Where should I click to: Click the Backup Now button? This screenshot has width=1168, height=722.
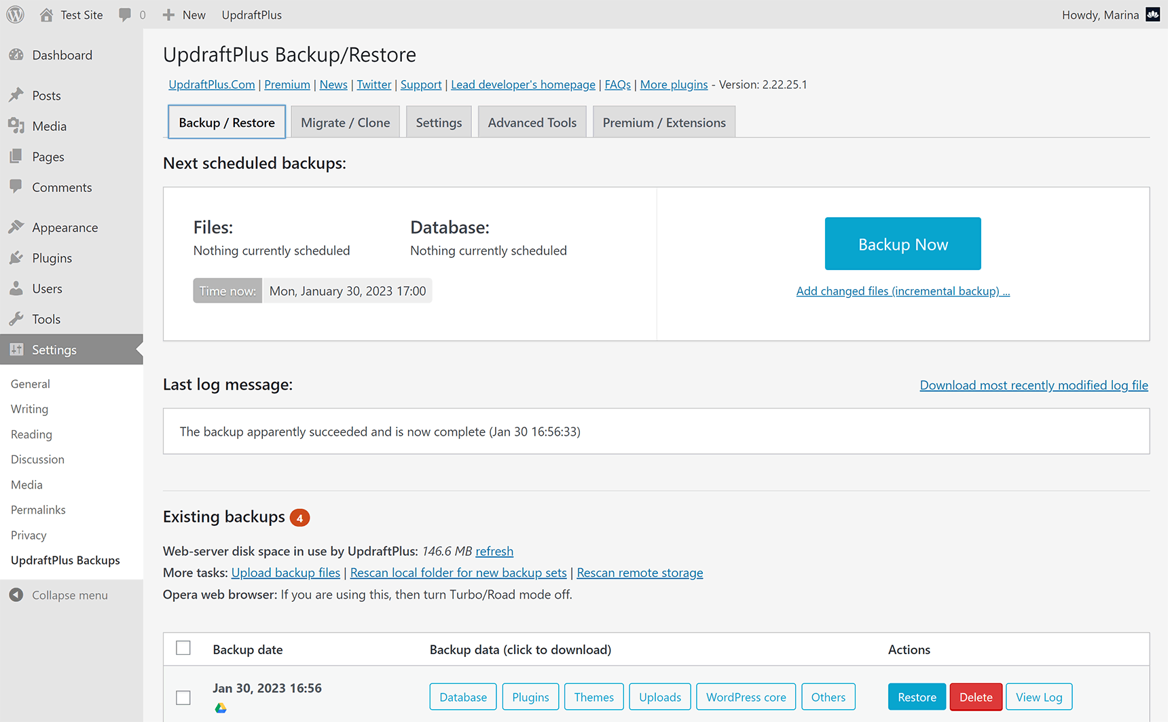click(x=902, y=244)
